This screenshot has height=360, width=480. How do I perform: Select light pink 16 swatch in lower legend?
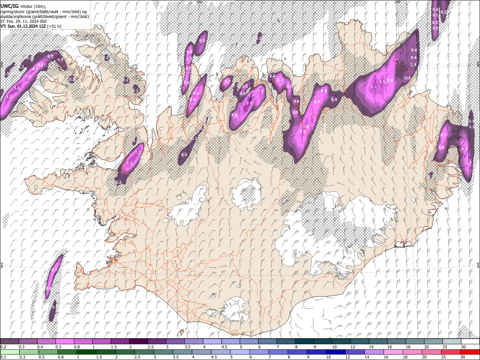tap(393, 352)
